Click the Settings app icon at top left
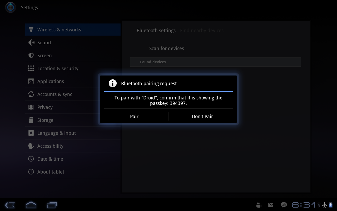337x211 pixels. tap(11, 7)
